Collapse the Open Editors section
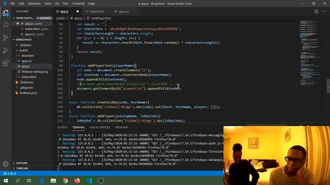 pos(25,18)
